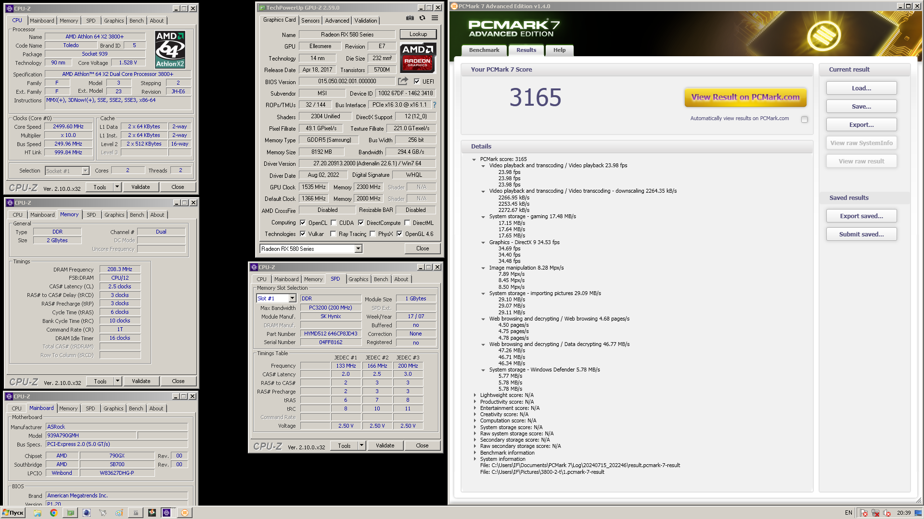Image resolution: width=924 pixels, height=519 pixels.
Task: Open the Radeon RX 580 Series GPU dropdown
Action: click(359, 248)
